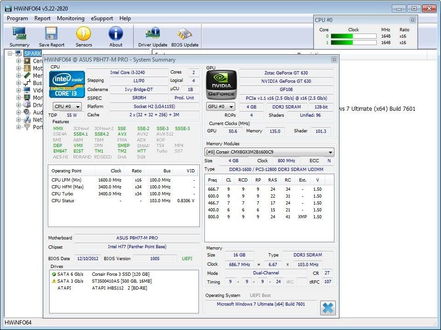
Task: Open the Monitoring menu
Action: (71, 18)
